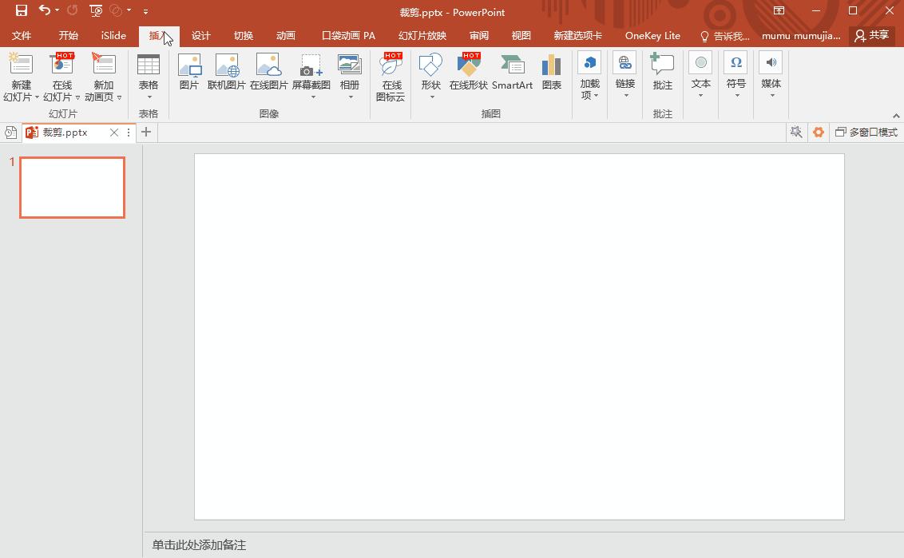Expand the 屏幕截图 screenshot dropdown

(x=311, y=97)
